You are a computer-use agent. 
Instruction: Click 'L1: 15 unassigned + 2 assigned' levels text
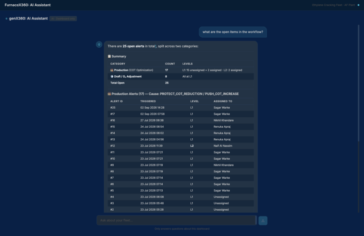[x=202, y=70]
